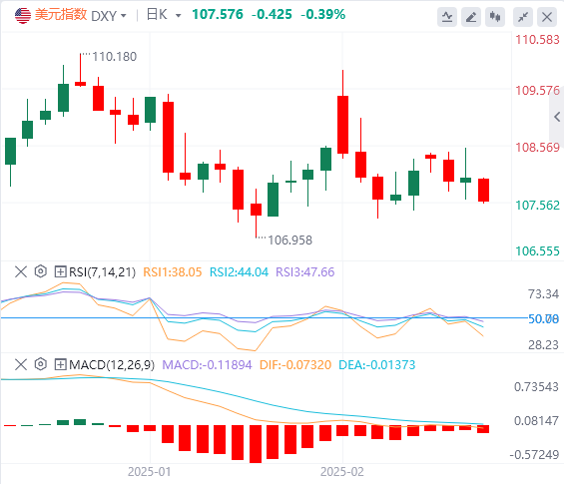Open the indicator line chart tool
Image resolution: width=564 pixels, height=484 pixels.
[447, 17]
